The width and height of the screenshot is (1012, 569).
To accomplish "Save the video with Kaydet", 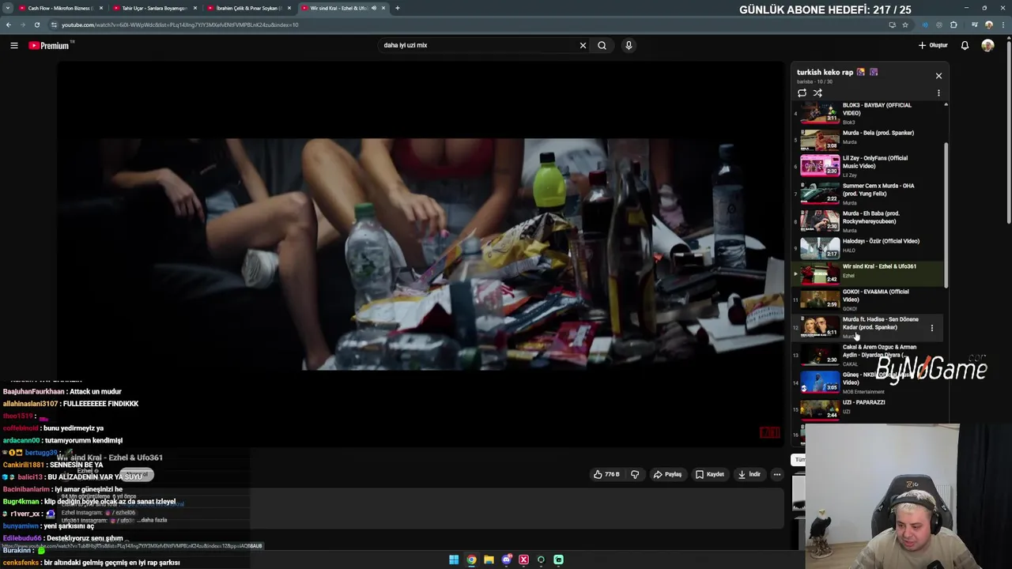I will [x=710, y=474].
